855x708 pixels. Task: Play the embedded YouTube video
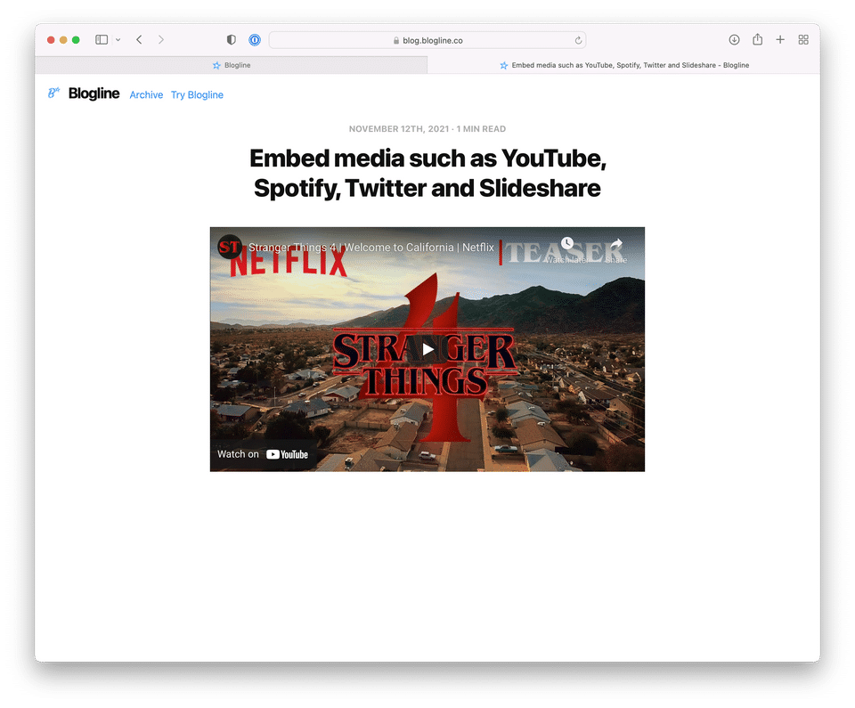427,349
